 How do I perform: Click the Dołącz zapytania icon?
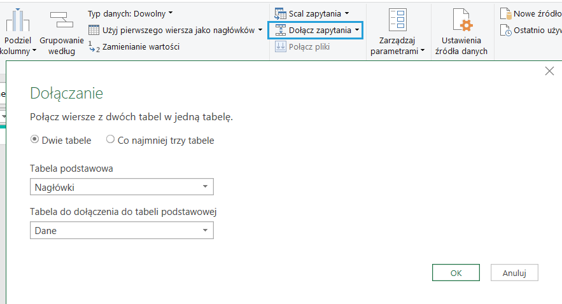pos(280,30)
